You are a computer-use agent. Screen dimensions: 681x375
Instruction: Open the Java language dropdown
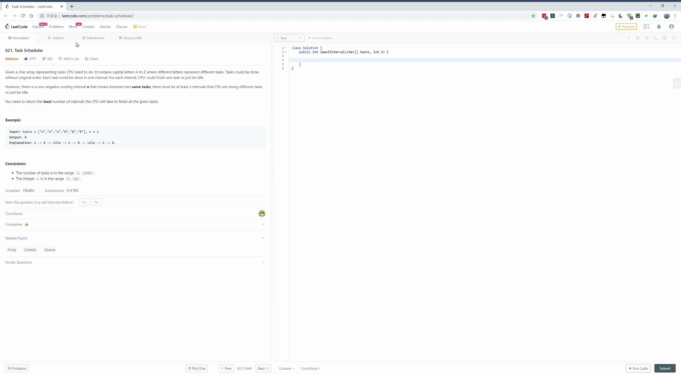point(289,38)
